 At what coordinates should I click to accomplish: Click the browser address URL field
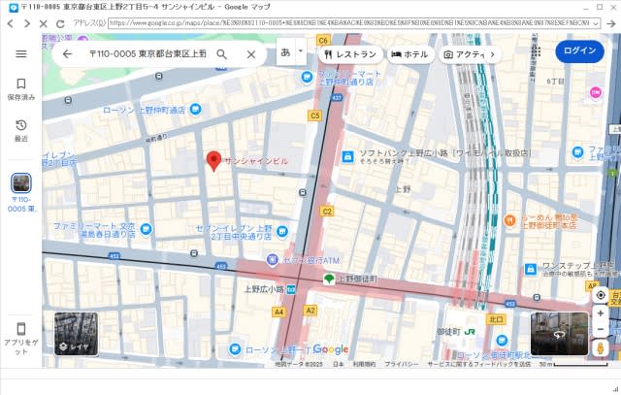[349, 23]
